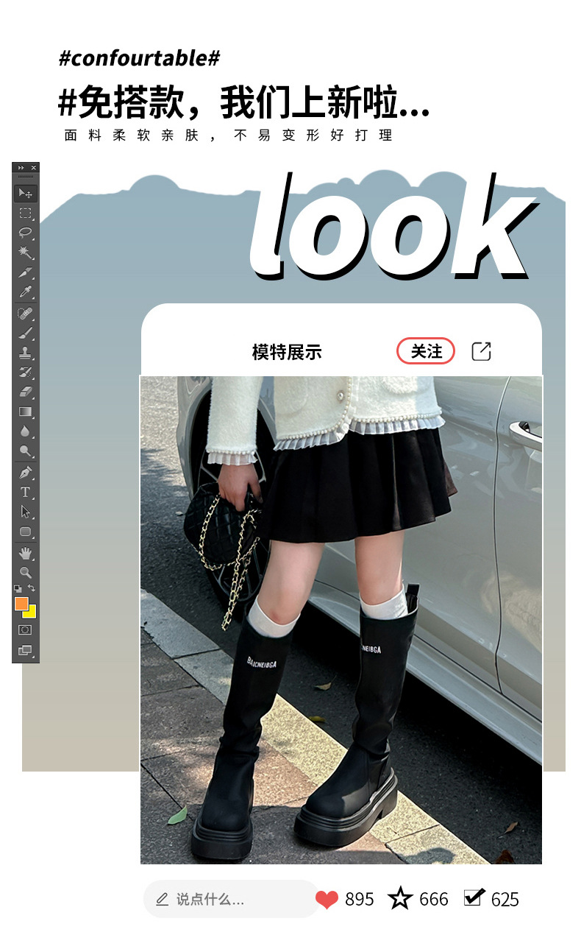
Task: Close the floating tools panel
Action: point(33,168)
